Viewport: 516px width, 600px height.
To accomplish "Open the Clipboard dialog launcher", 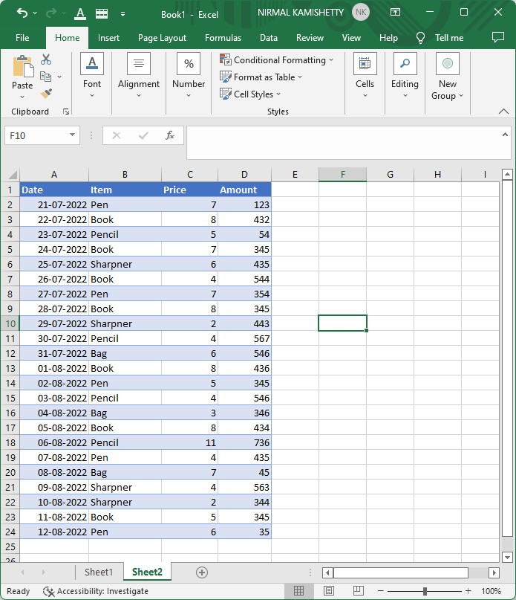I will [66, 112].
